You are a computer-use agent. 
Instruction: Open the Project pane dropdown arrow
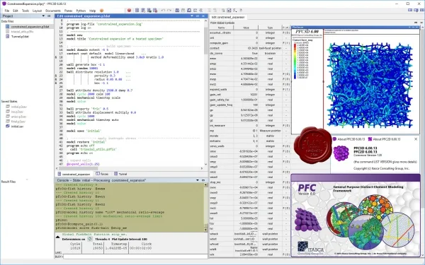tap(43, 16)
